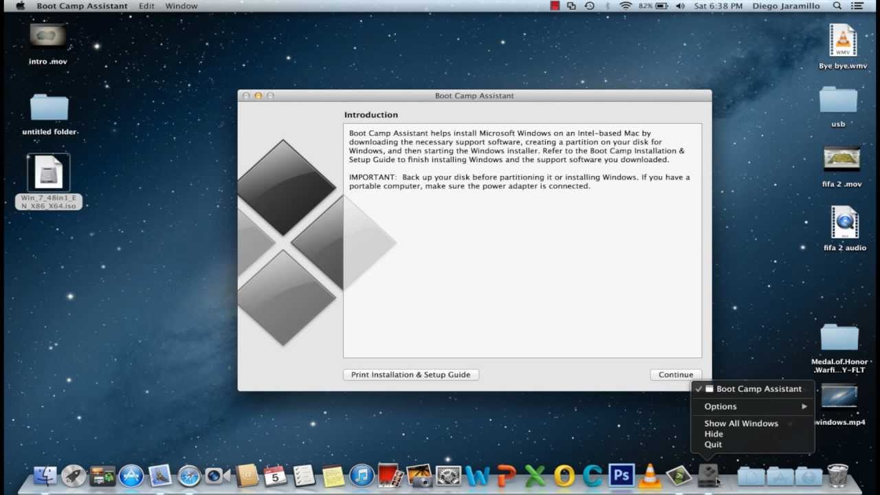880x495 pixels.
Task: Choose Quit in the dock menu
Action: point(753,444)
